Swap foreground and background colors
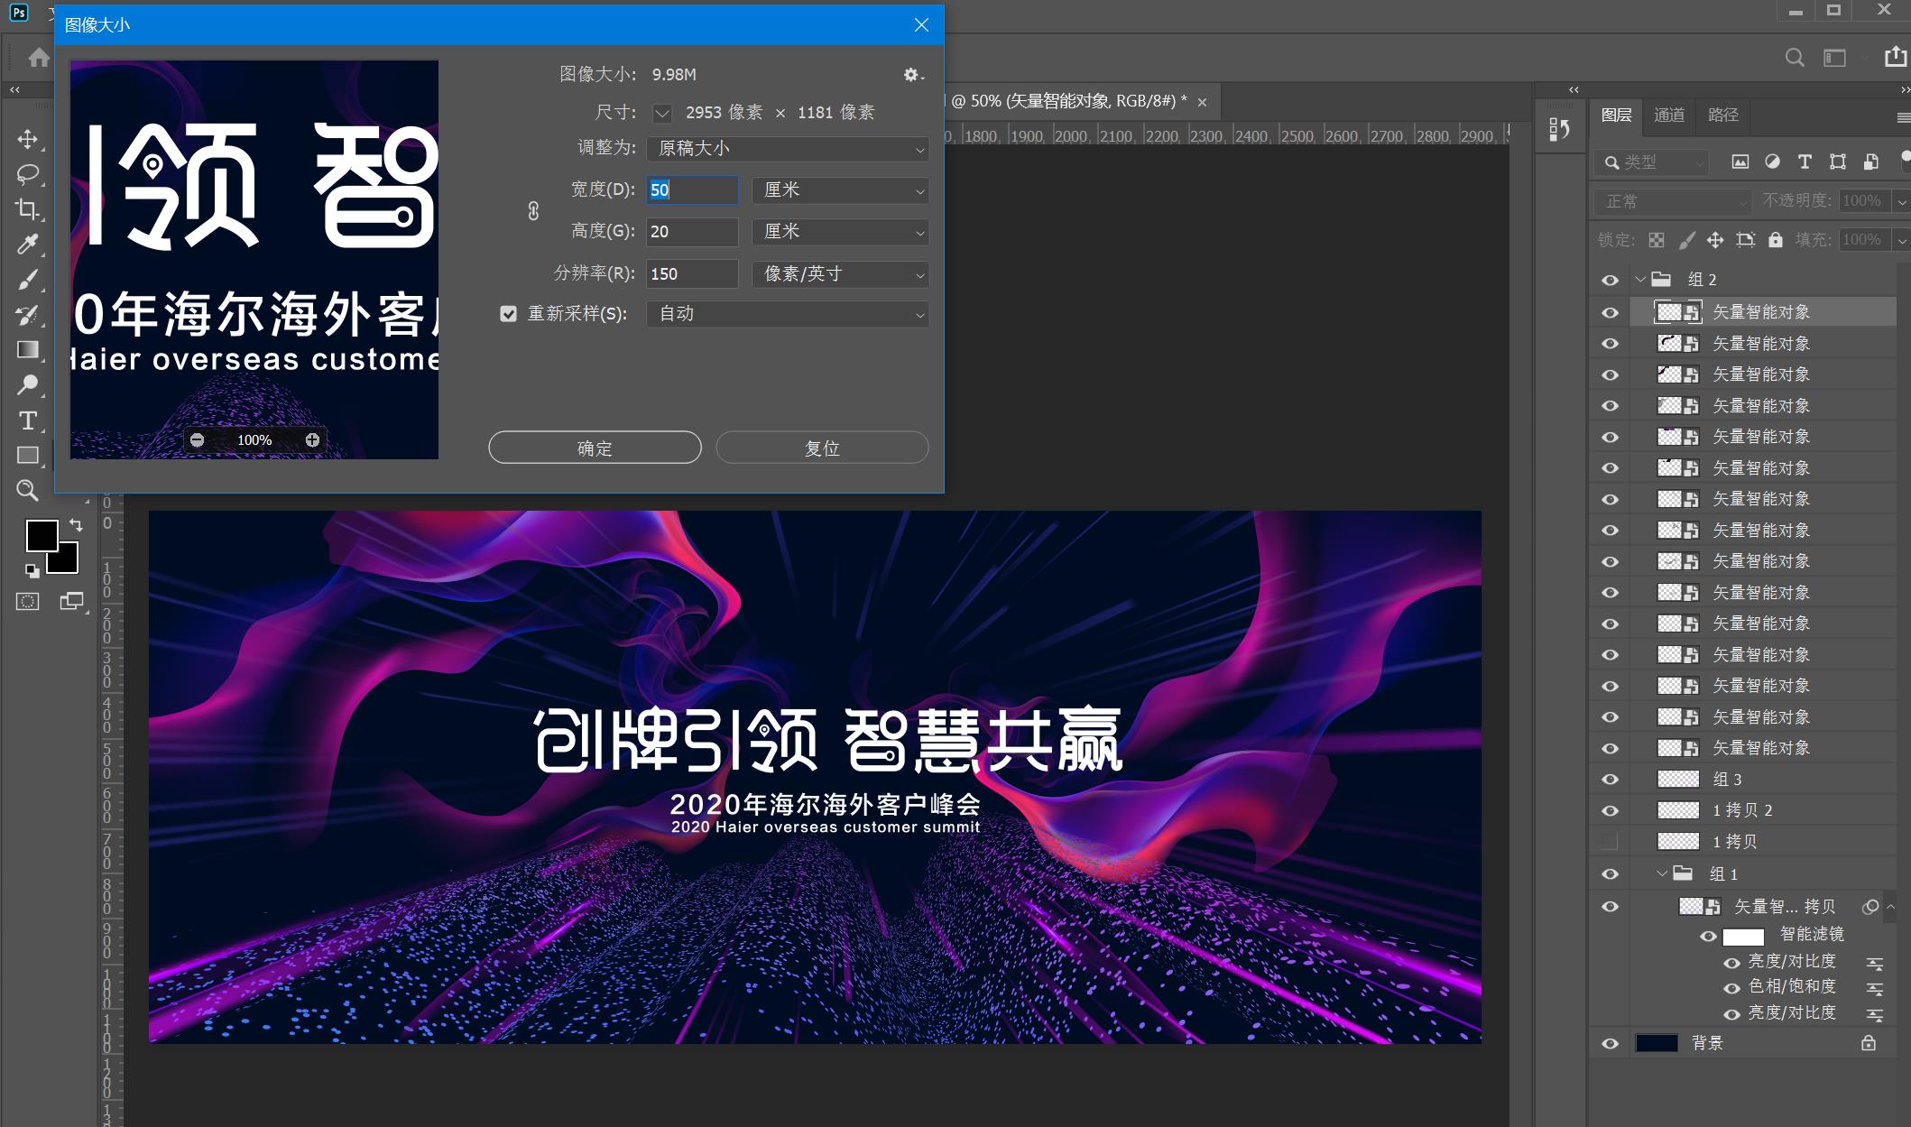The height and width of the screenshot is (1127, 1911). pos(76,524)
